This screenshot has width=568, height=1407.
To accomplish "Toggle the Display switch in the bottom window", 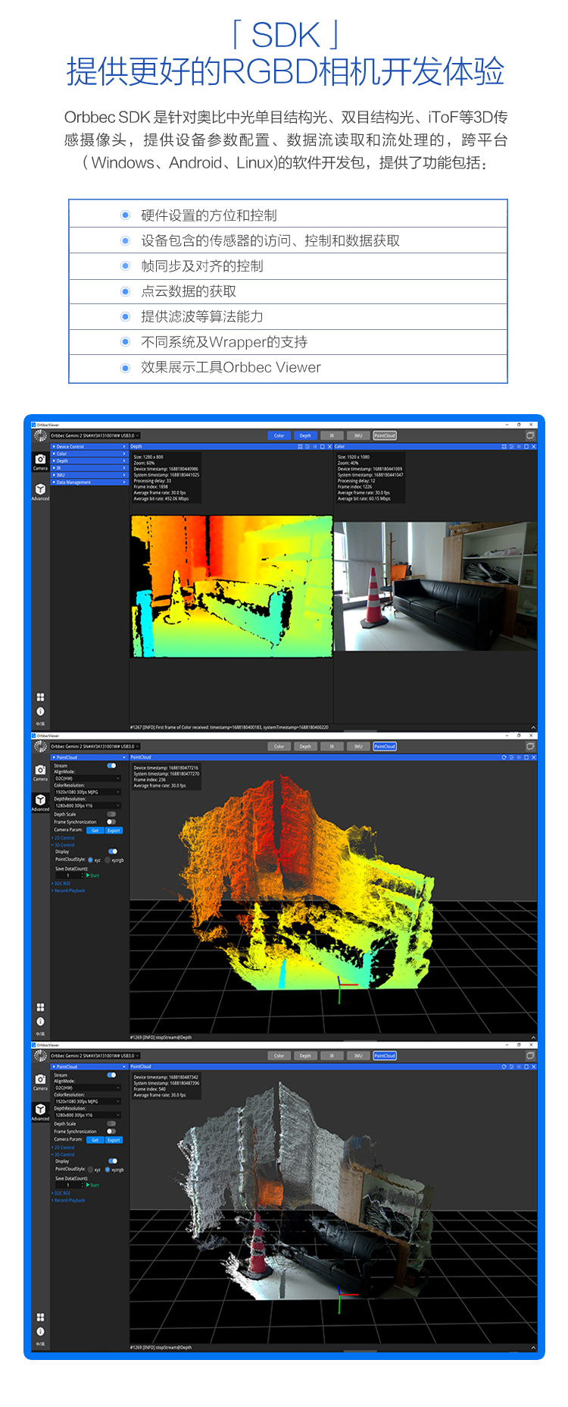I will (x=113, y=1161).
